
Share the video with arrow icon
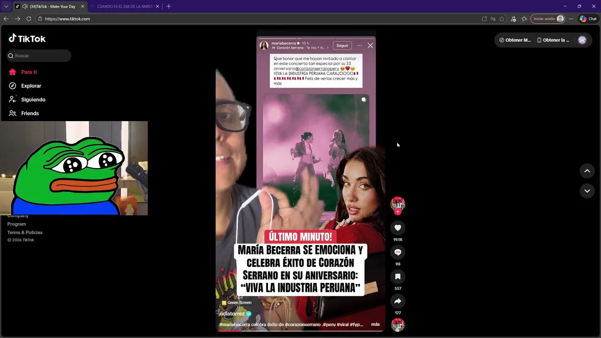[x=398, y=301]
